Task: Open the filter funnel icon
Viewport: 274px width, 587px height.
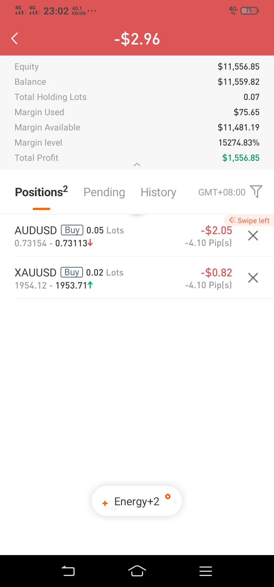Action: click(x=256, y=192)
